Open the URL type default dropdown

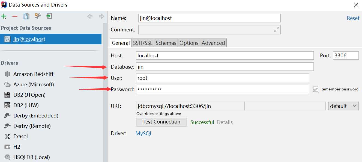343,106
